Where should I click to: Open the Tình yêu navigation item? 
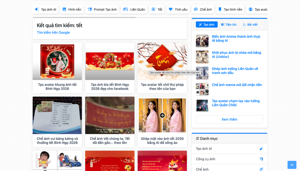point(178,9)
